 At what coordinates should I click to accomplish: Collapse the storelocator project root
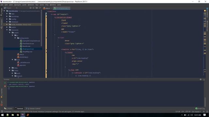[4, 11]
